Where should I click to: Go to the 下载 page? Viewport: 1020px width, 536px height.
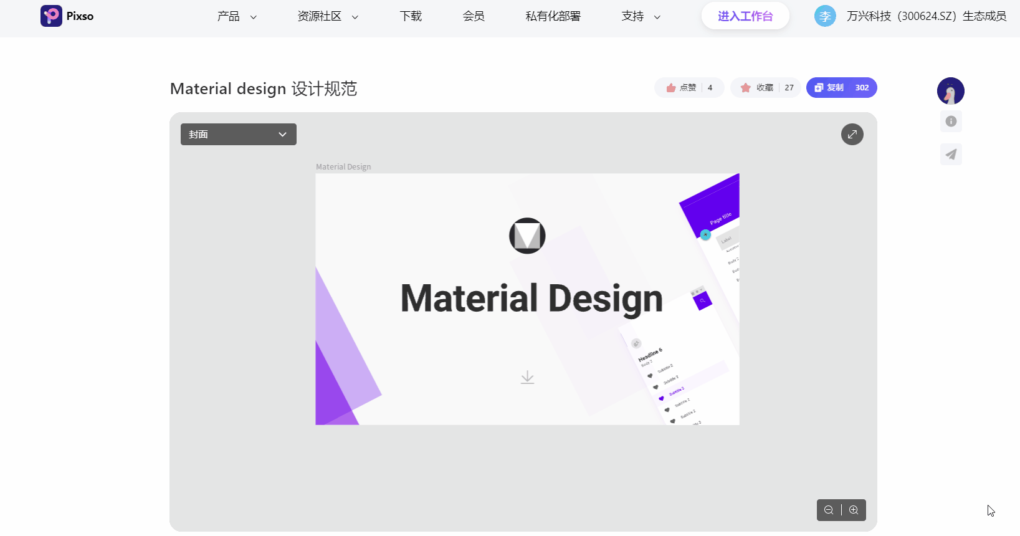coord(411,16)
